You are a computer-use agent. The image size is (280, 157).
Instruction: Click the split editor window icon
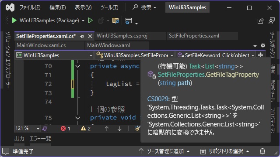pyautogui.click(x=261, y=55)
